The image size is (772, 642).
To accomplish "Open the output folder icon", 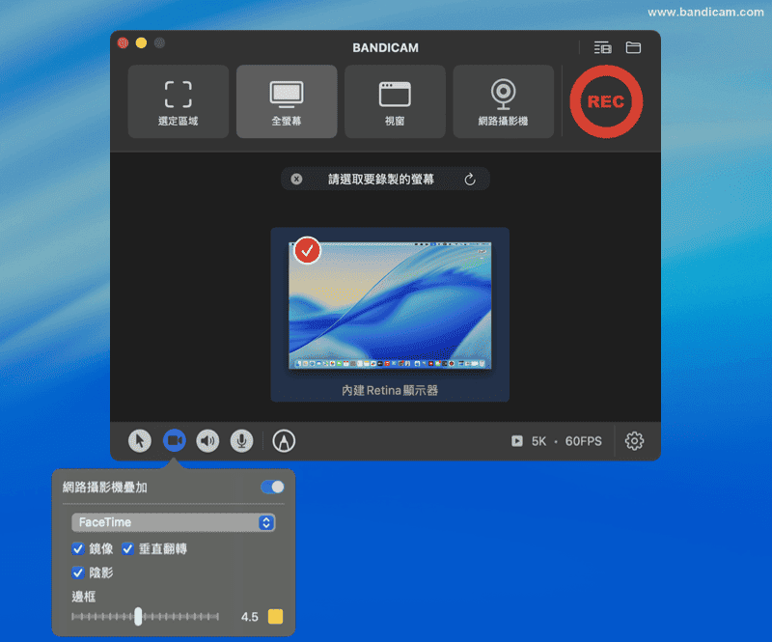I will pos(634,47).
